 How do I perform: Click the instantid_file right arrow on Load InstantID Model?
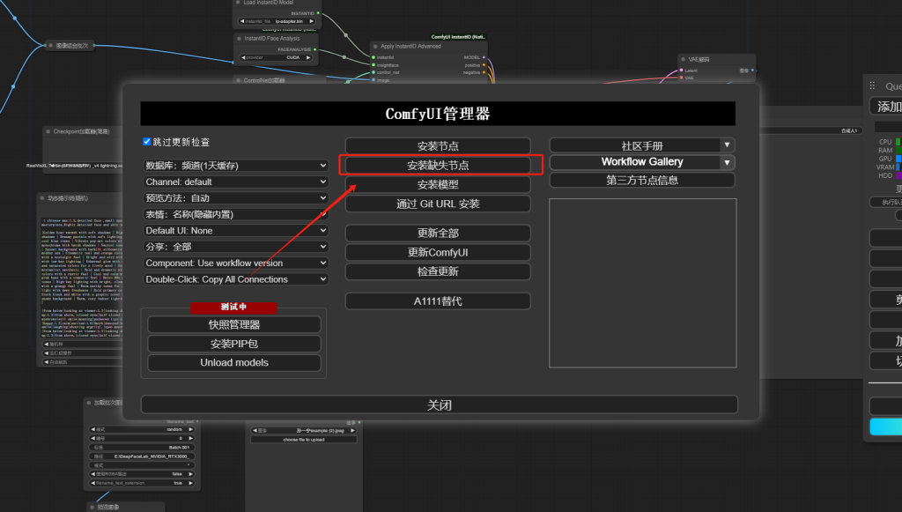[311, 21]
